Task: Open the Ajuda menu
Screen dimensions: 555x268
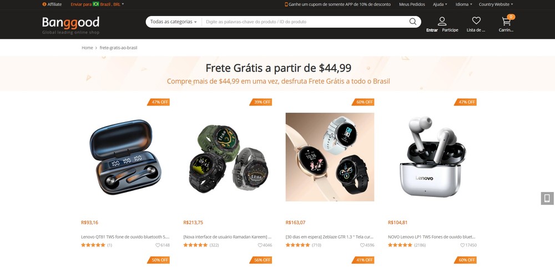Action: click(x=440, y=4)
